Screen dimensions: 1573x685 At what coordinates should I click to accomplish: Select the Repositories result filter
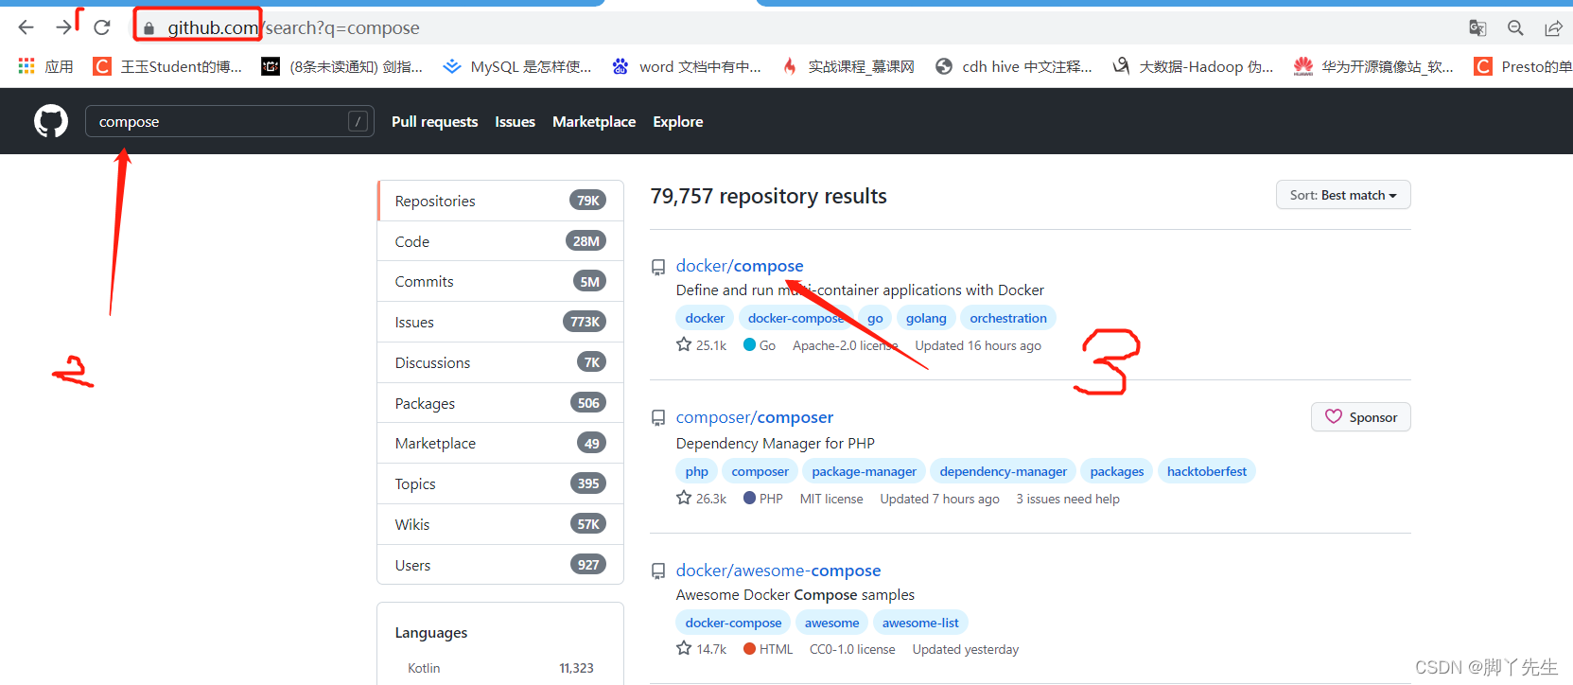click(x=500, y=201)
